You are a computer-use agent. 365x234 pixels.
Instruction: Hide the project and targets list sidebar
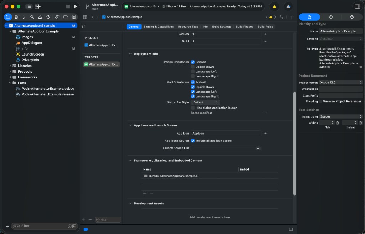click(83, 26)
